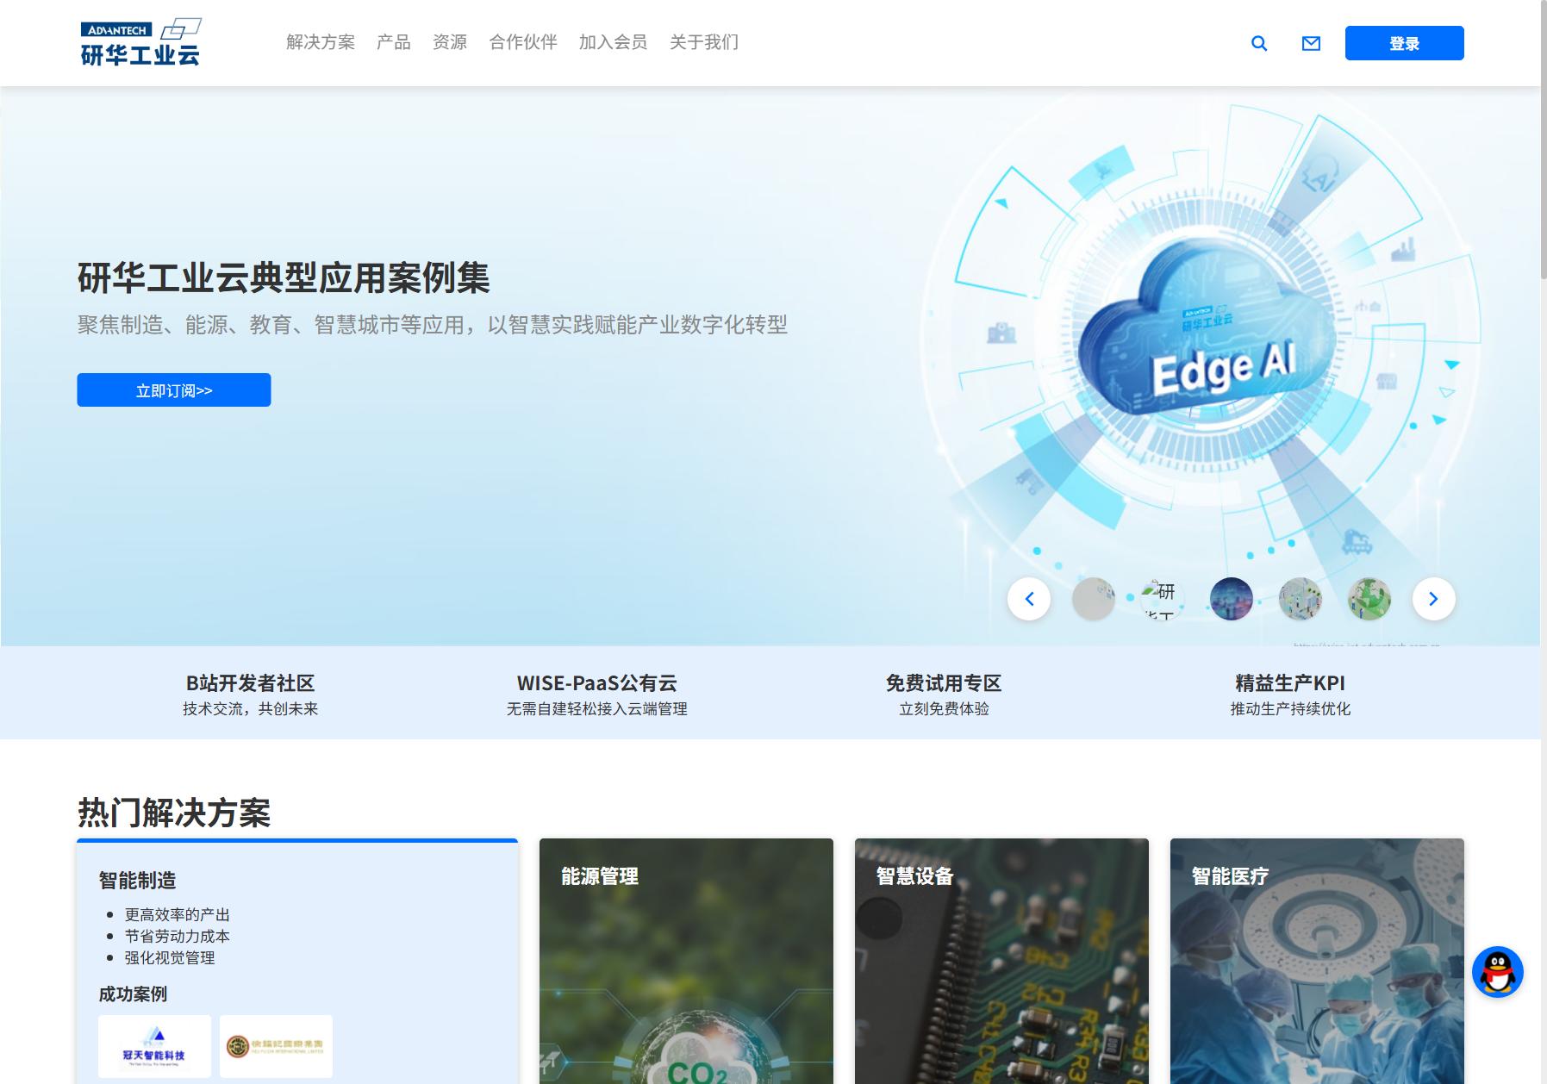The width and height of the screenshot is (1547, 1084).
Task: Go to previous carousel slide arrow
Action: click(x=1029, y=599)
